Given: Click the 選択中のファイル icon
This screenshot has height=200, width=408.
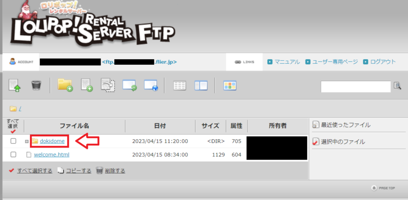Looking at the screenshot, I should pyautogui.click(x=316, y=142).
